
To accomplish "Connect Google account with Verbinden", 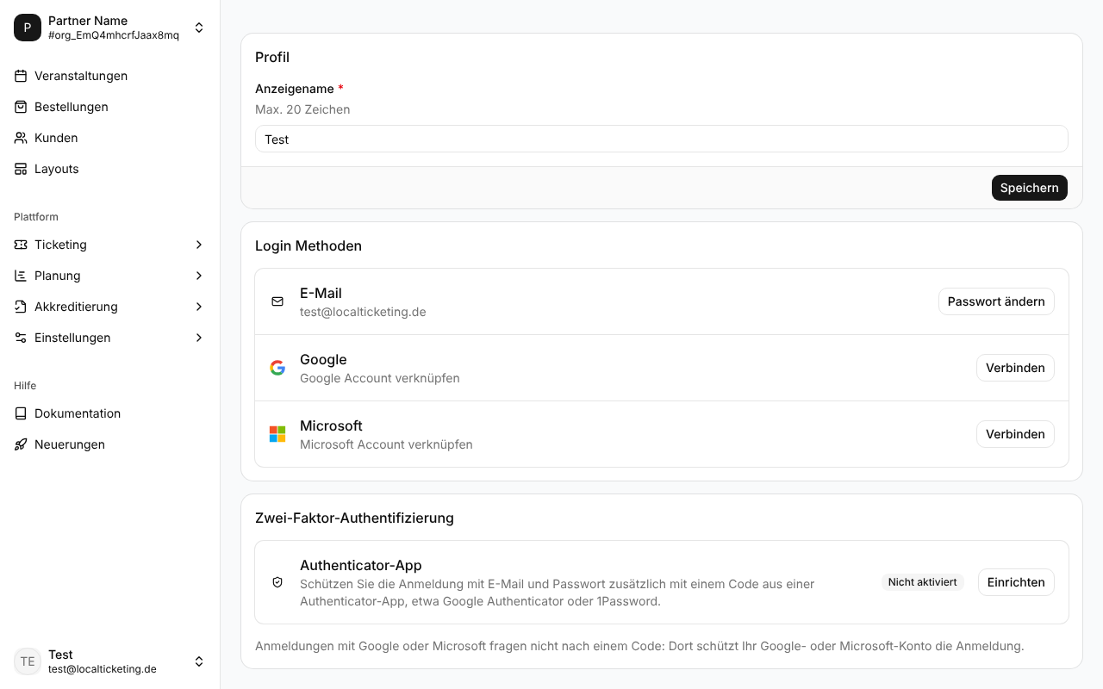I will 1015,368.
